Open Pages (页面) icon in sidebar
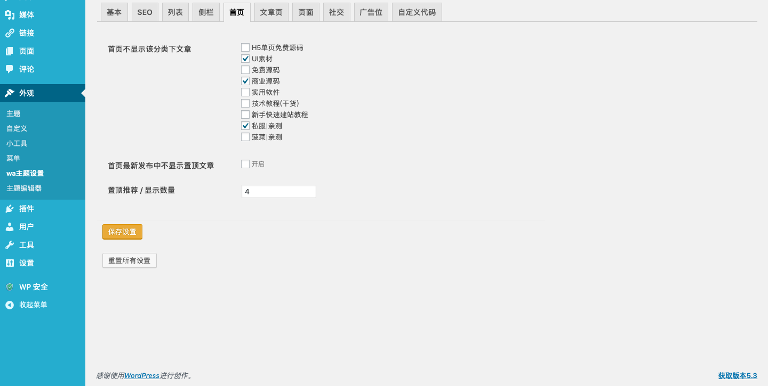Screen dimensions: 768x386 click(x=10, y=51)
